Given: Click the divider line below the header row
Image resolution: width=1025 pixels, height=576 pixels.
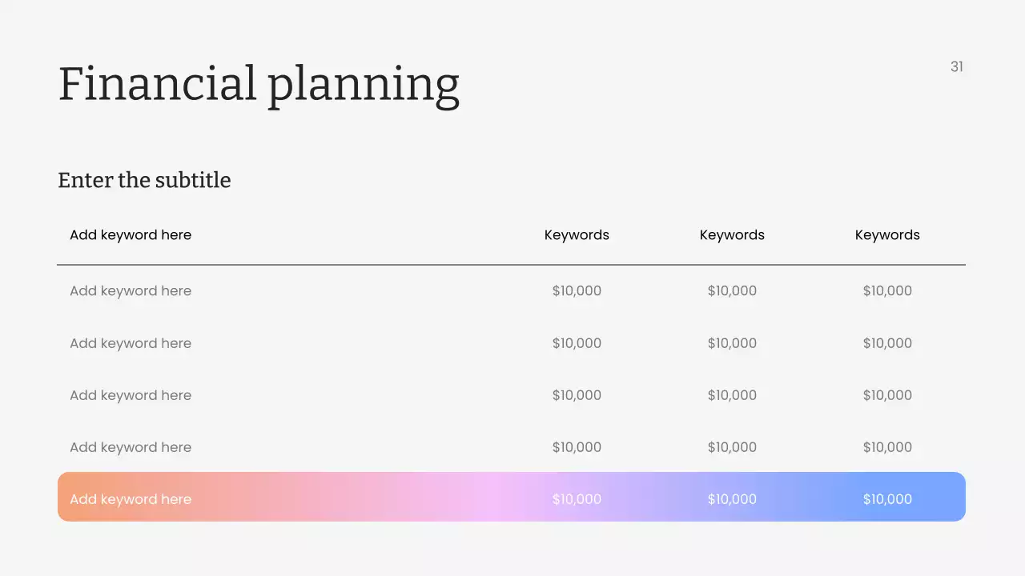Looking at the screenshot, I should pos(511,264).
